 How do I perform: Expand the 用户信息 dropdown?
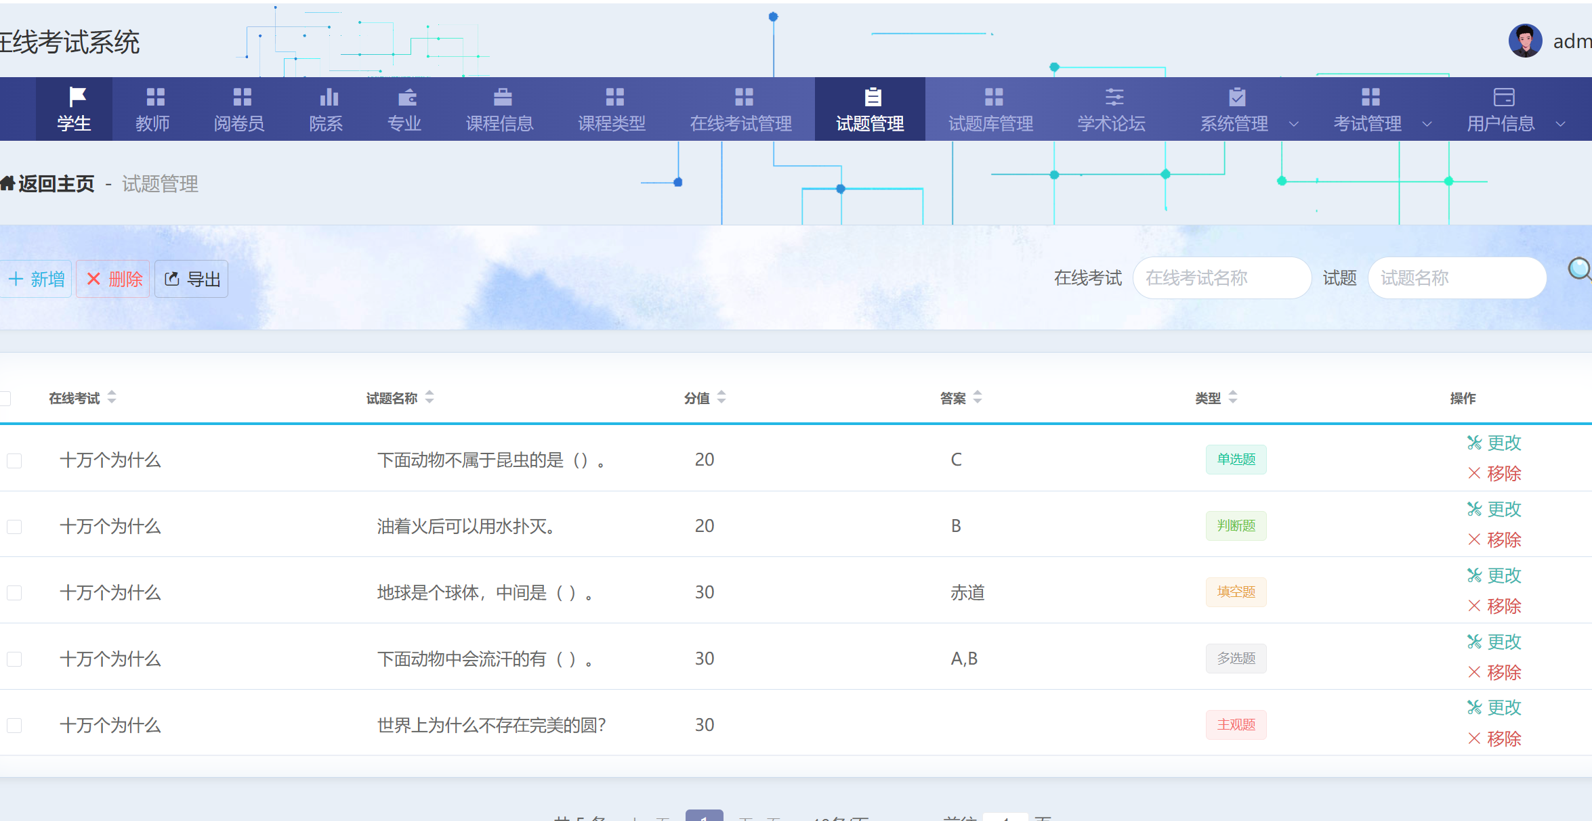(x=1561, y=124)
